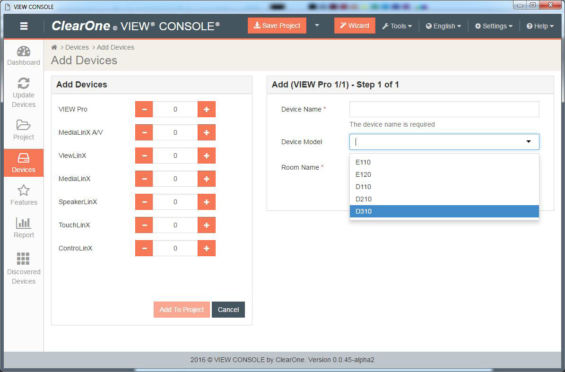Select the Devices sidebar section

24,163
